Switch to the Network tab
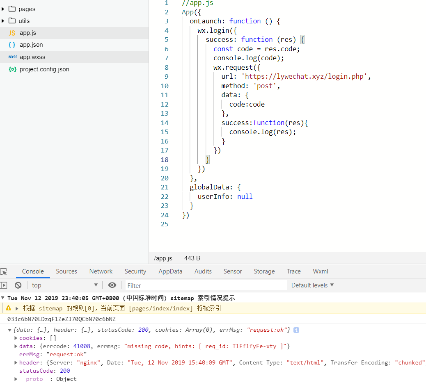The width and height of the screenshot is (426, 385). (101, 271)
